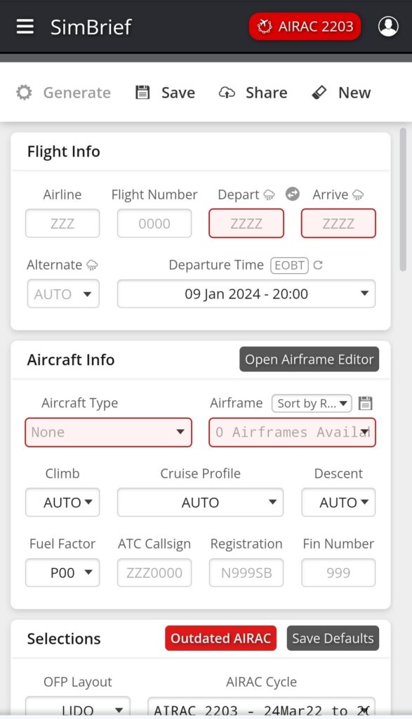Select the New toolbar label
The image size is (412, 719).
(x=354, y=93)
